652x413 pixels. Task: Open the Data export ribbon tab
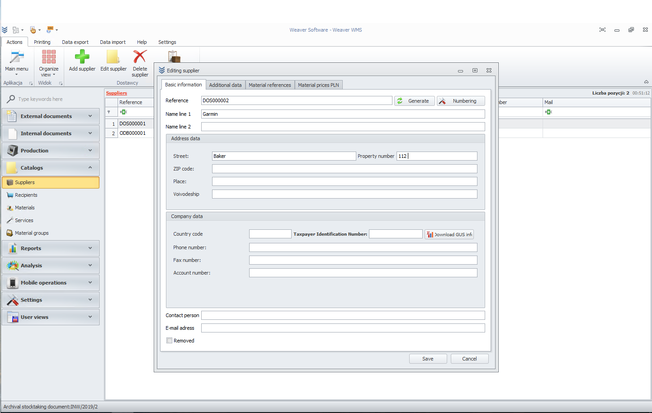pyautogui.click(x=75, y=42)
